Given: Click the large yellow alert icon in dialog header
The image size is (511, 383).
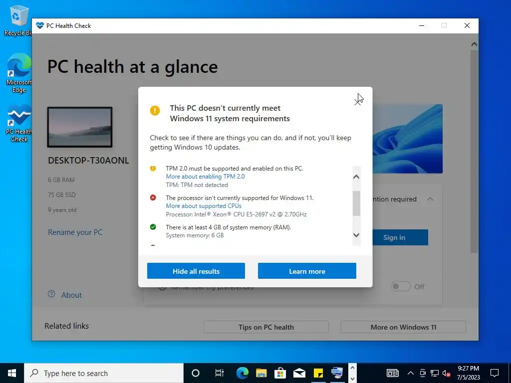Looking at the screenshot, I should 155,110.
